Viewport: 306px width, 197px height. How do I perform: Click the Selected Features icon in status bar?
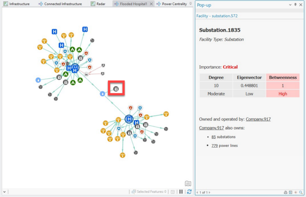coord(133,192)
